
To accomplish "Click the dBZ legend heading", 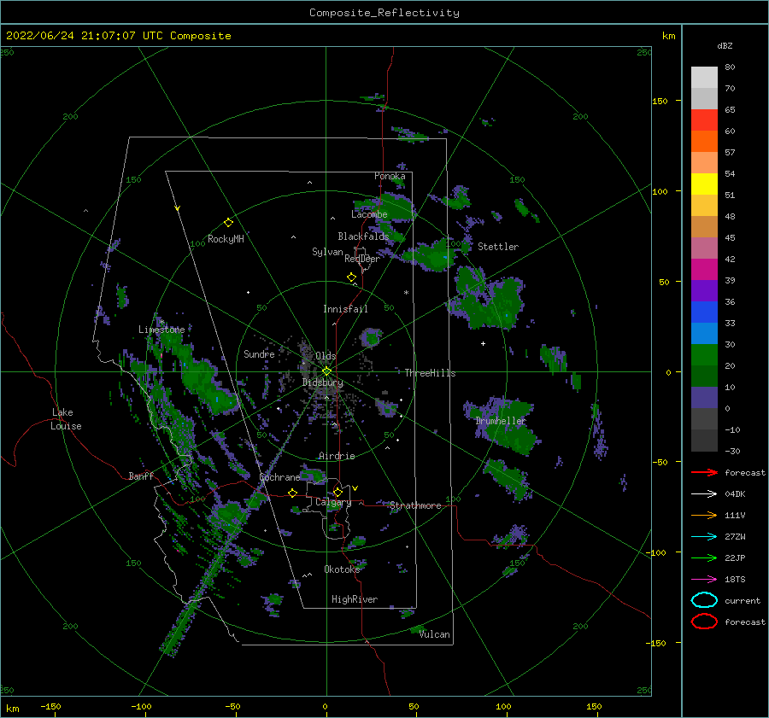I will click(x=725, y=45).
